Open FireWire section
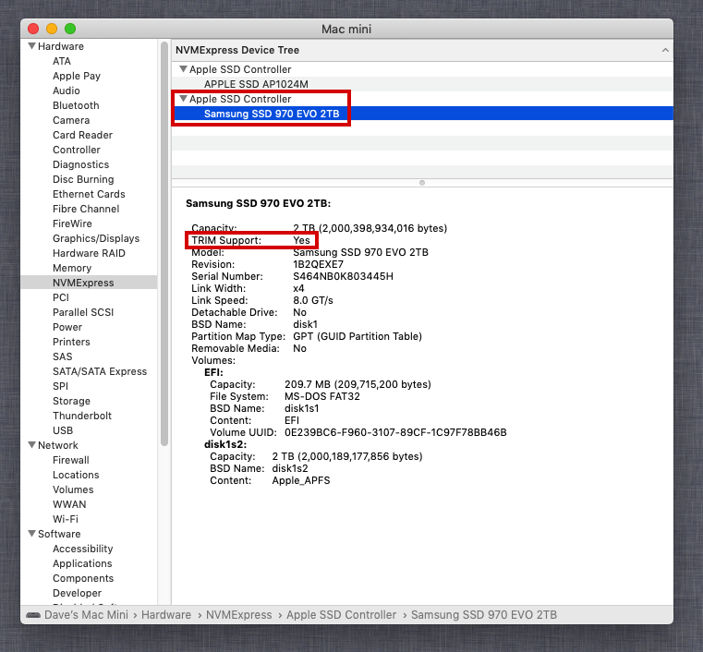The width and height of the screenshot is (703, 652). (72, 223)
